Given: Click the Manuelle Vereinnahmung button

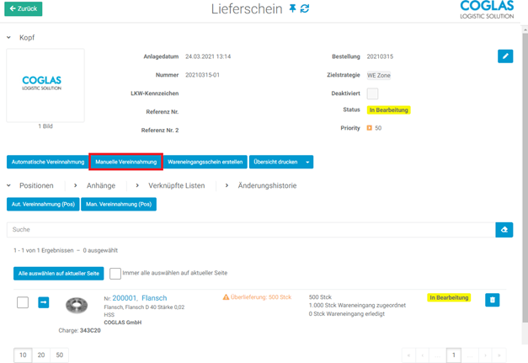Looking at the screenshot, I should (125, 162).
